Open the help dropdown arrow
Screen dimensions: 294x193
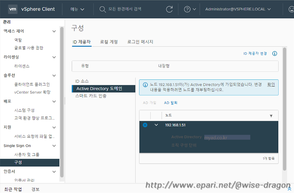coord(194,9)
